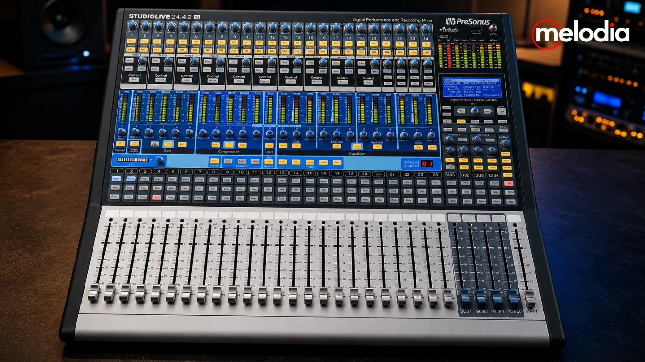Click the blue LCD screen in Master Control

(x=472, y=88)
